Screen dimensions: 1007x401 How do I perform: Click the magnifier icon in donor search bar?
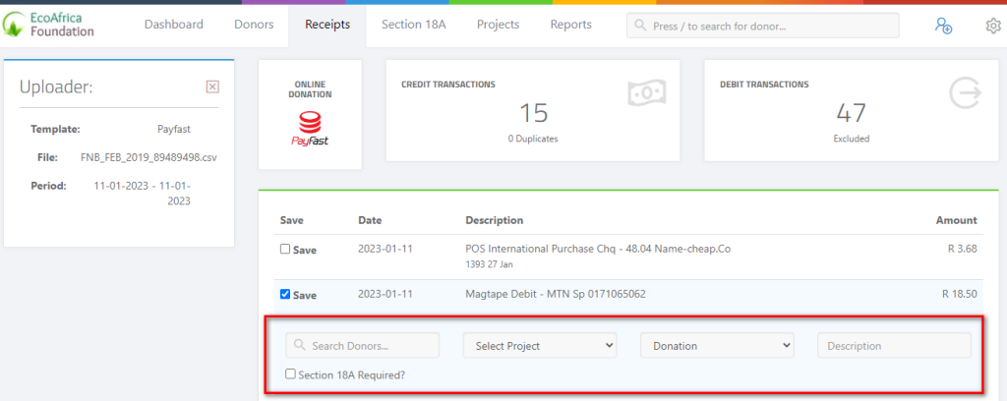click(x=639, y=27)
